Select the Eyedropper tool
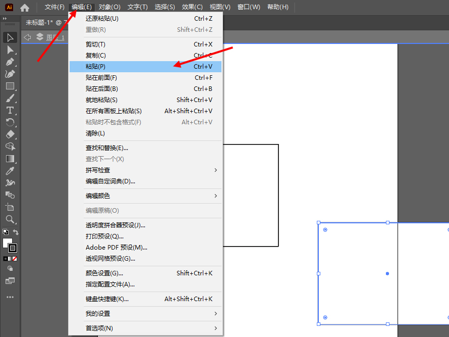The image size is (449, 337). (x=10, y=171)
